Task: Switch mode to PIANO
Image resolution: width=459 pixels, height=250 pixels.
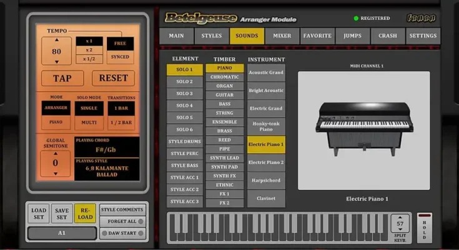Action: coord(56,122)
